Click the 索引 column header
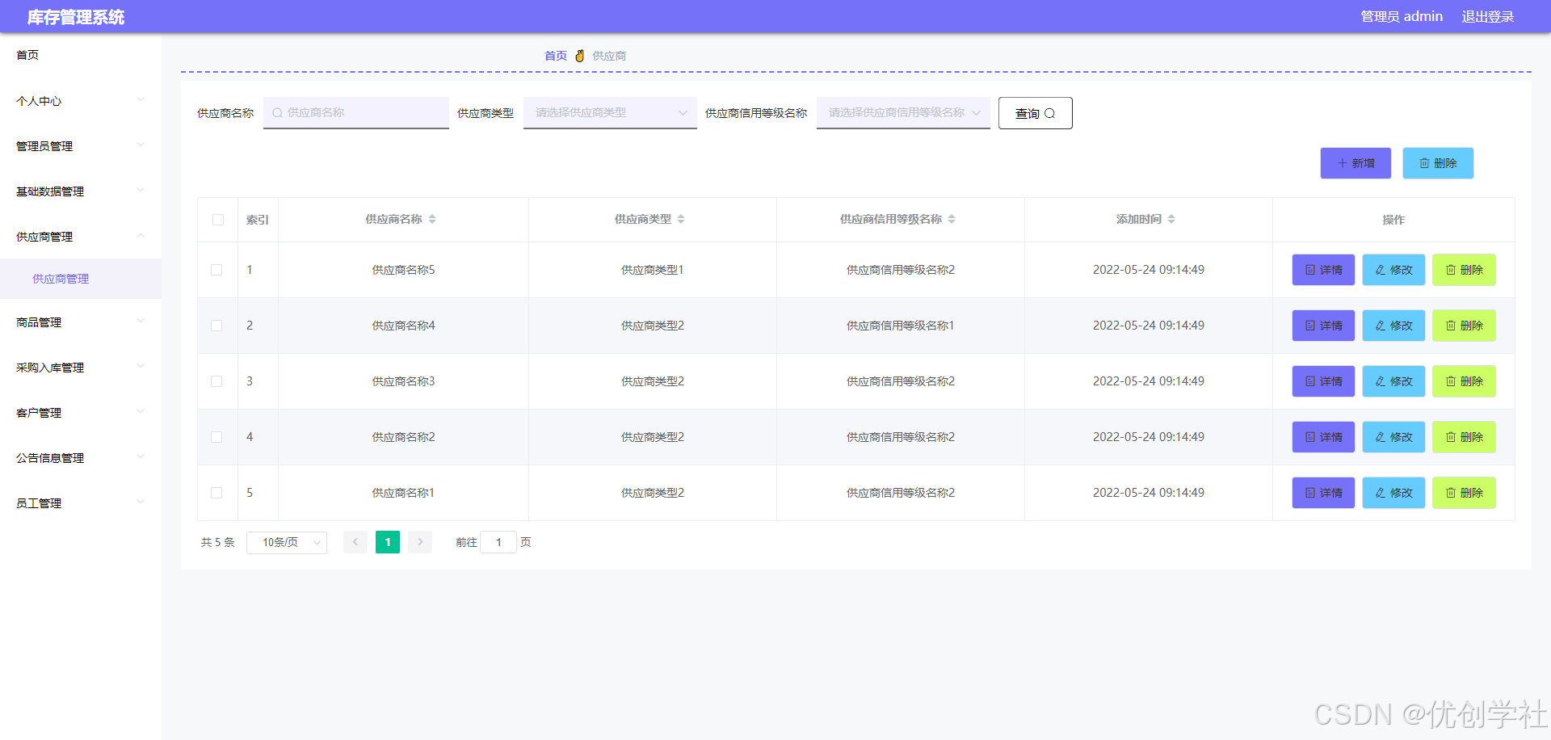This screenshot has width=1551, height=740. 258,220
